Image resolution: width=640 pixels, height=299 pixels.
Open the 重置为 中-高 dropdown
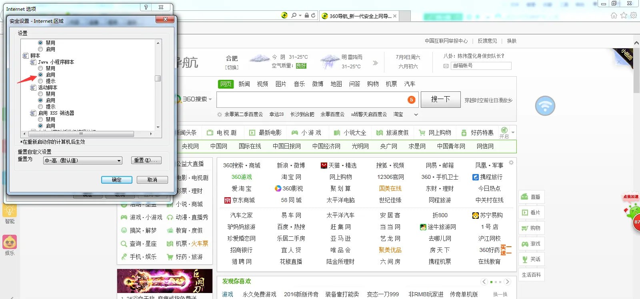coord(82,160)
